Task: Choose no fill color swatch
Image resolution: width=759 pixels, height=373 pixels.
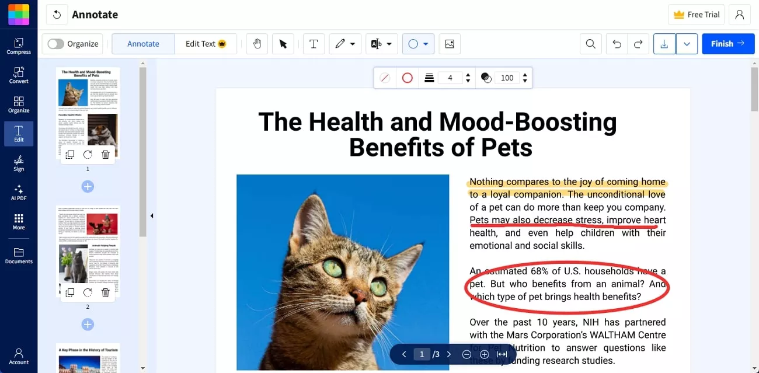Action: (x=385, y=78)
